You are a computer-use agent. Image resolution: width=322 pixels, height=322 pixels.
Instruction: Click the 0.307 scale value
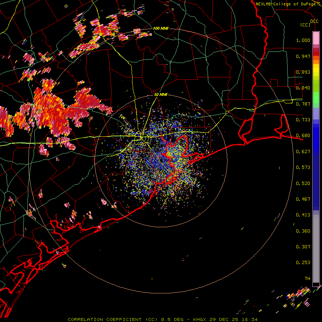(303, 247)
